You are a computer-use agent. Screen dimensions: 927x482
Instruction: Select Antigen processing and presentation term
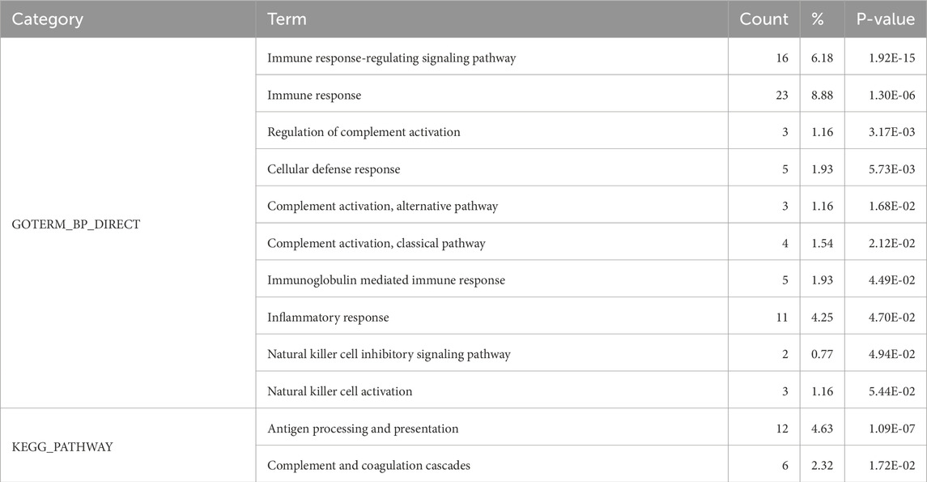click(363, 429)
